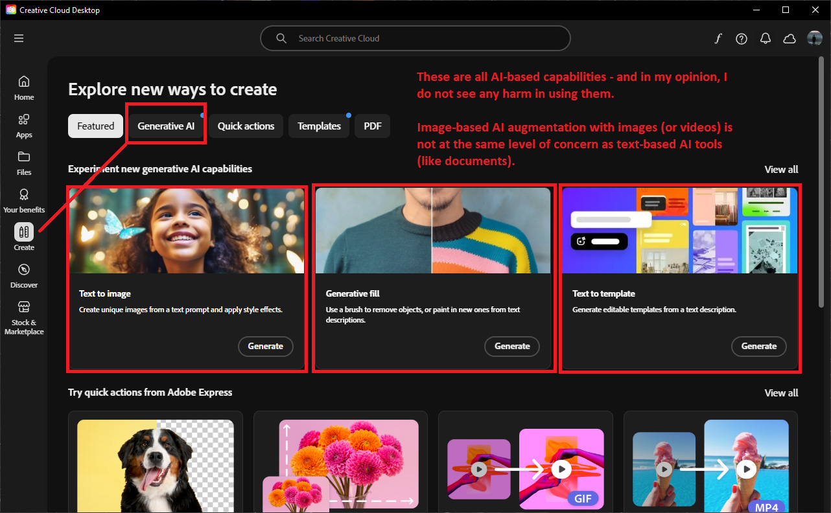Click Generate on Generative fill card
Viewport: 831px width, 513px height.
pos(512,346)
